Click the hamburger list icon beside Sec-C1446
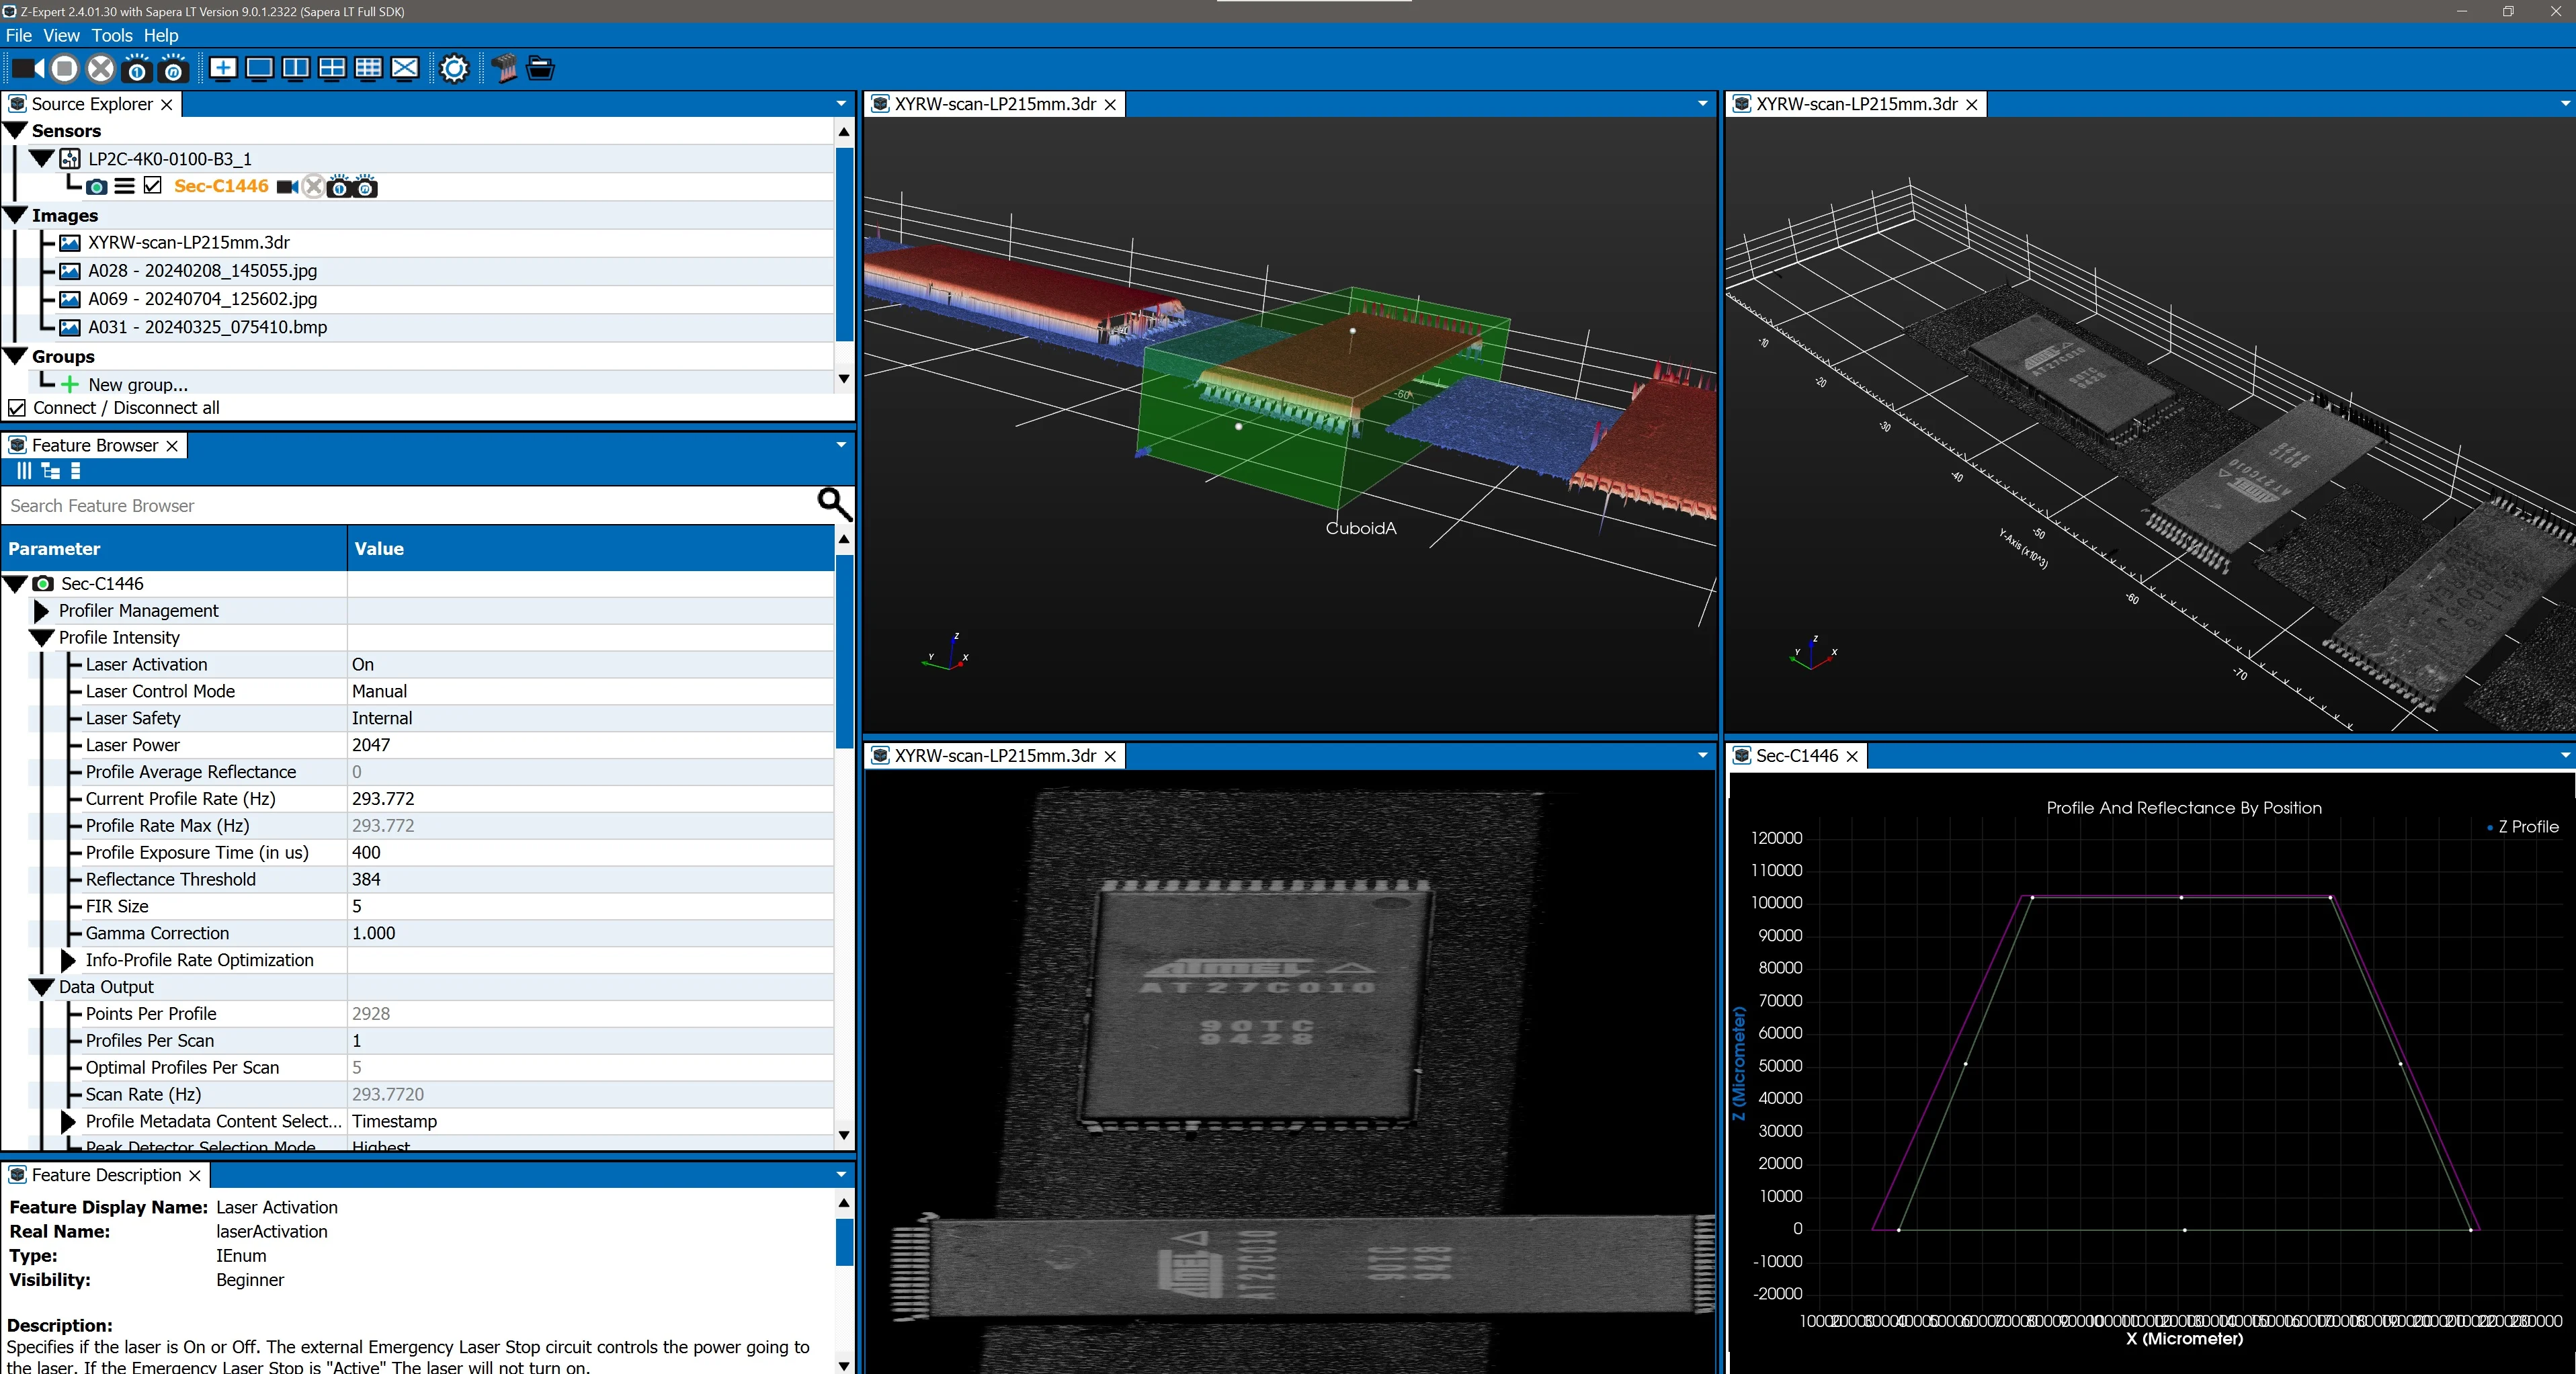The width and height of the screenshot is (2576, 1374). coord(124,186)
